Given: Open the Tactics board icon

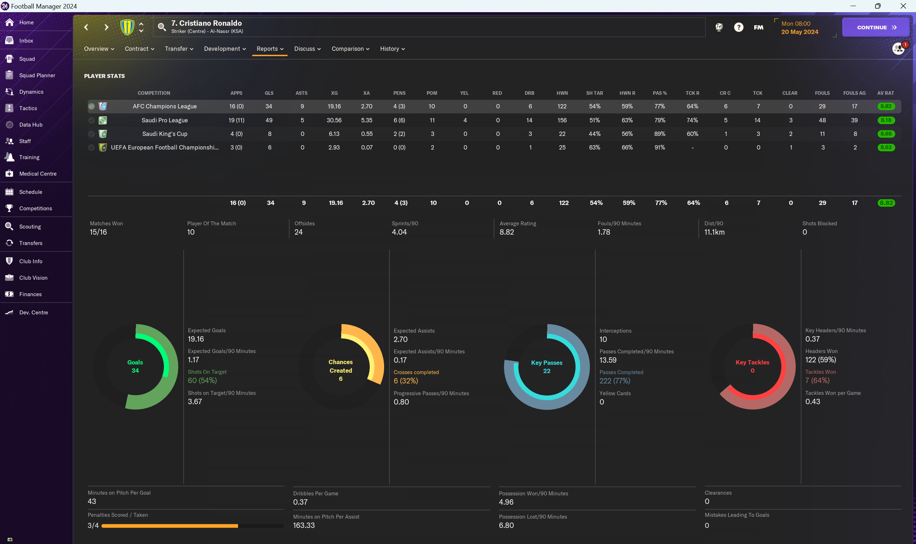Looking at the screenshot, I should coord(10,108).
